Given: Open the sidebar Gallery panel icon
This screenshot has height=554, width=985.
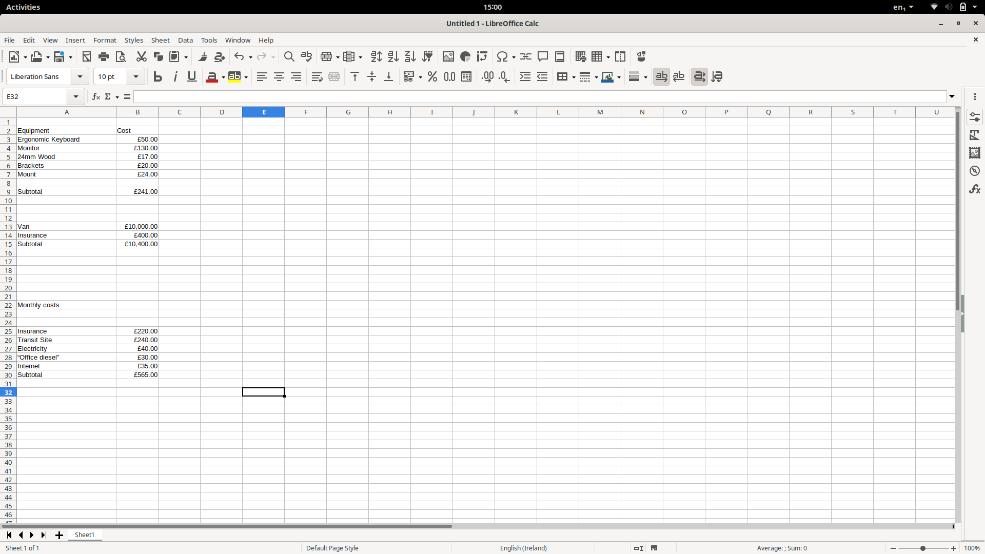Looking at the screenshot, I should click(975, 153).
